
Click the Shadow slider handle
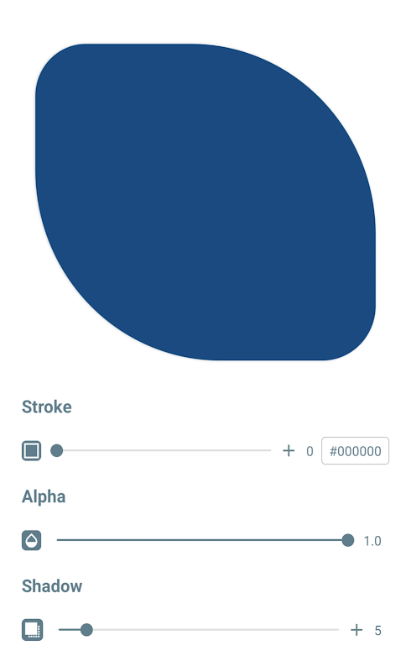(86, 629)
